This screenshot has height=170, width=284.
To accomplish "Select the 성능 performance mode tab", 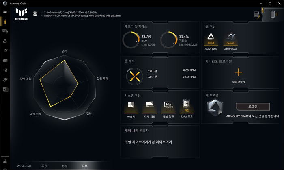I will (x=65, y=166).
